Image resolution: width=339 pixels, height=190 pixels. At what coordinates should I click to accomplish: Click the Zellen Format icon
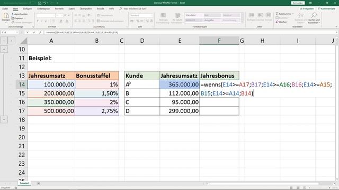269,15
